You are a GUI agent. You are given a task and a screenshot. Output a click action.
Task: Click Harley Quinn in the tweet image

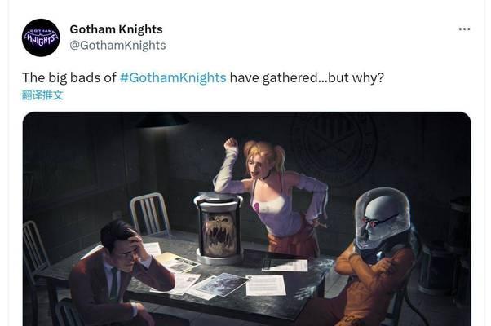(269, 194)
